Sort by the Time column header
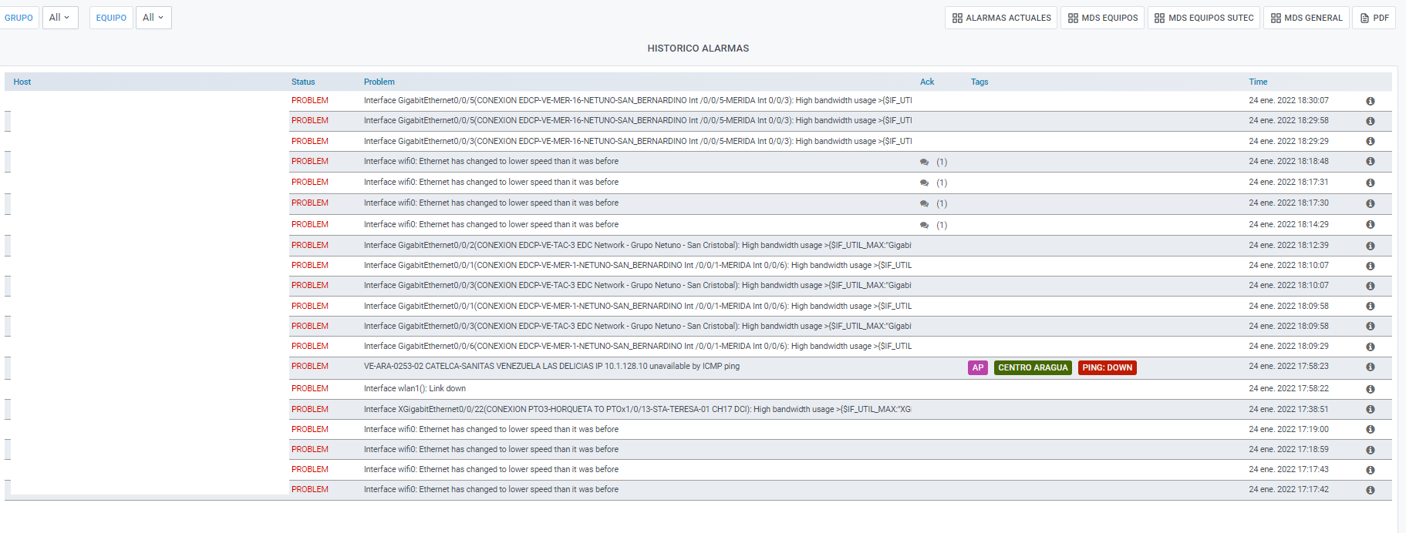Screen dimensions: 1406x533 [1258, 82]
